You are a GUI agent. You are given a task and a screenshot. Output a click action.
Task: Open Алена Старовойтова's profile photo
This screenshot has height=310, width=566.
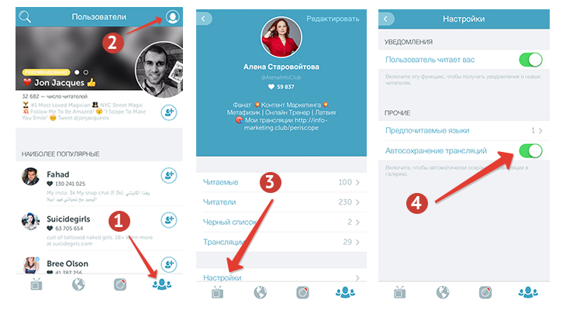click(281, 37)
